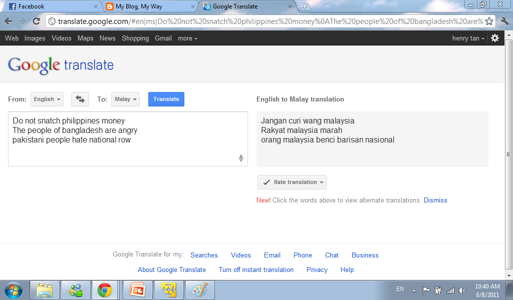Screen dimensions: 513x300
Task: Open the Help footer link
Action: point(347,270)
